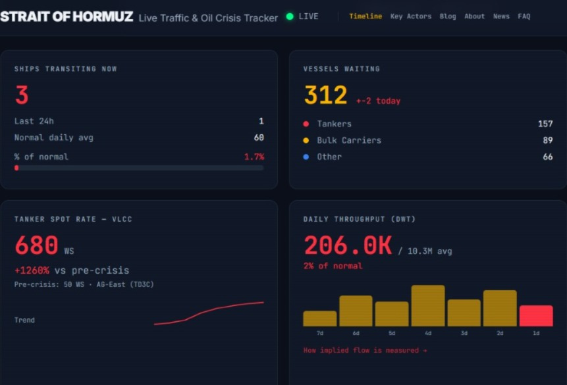Click the green LIVE status dot
The height and width of the screenshot is (385, 567).
(x=290, y=16)
